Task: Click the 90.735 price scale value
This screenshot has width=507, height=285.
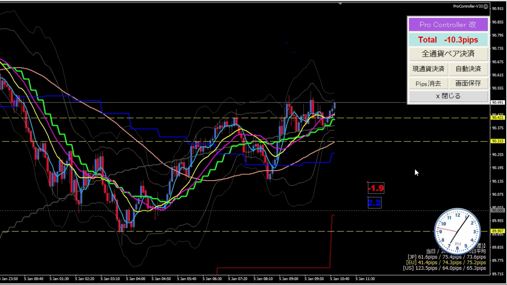Action: [497, 49]
